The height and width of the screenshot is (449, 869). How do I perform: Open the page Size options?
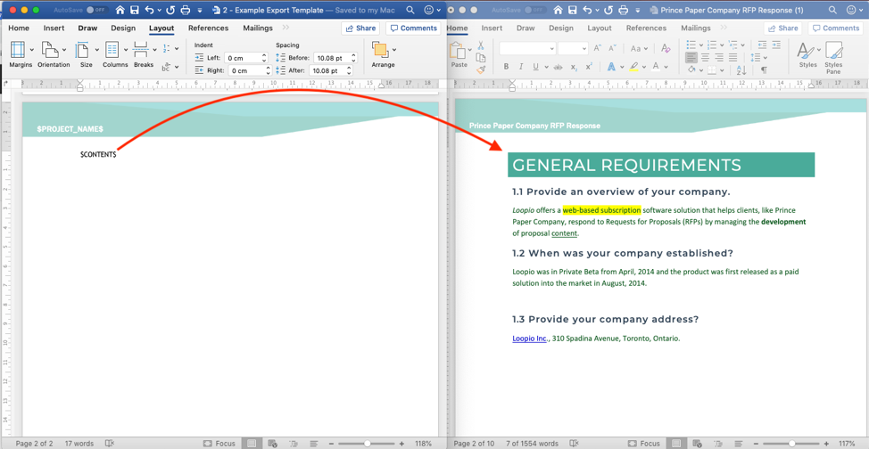86,55
